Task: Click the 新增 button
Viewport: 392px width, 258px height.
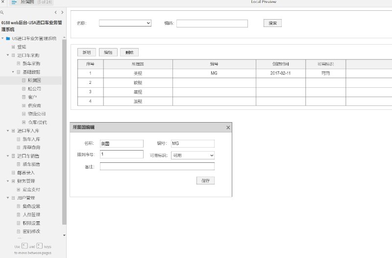Action: pyautogui.click(x=87, y=52)
